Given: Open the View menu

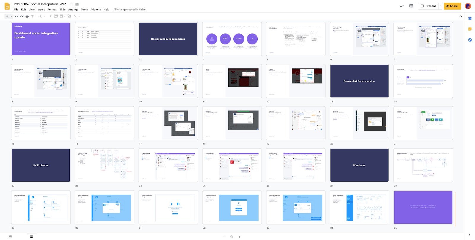Looking at the screenshot, I should (x=32, y=9).
